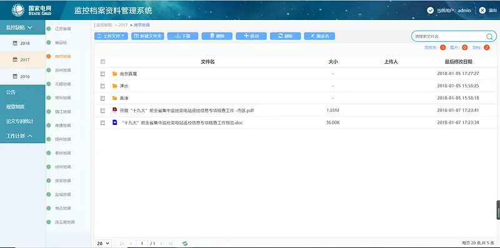Click the PDF icon of 市区.pdf file
The height and width of the screenshot is (248, 500).
pos(115,110)
